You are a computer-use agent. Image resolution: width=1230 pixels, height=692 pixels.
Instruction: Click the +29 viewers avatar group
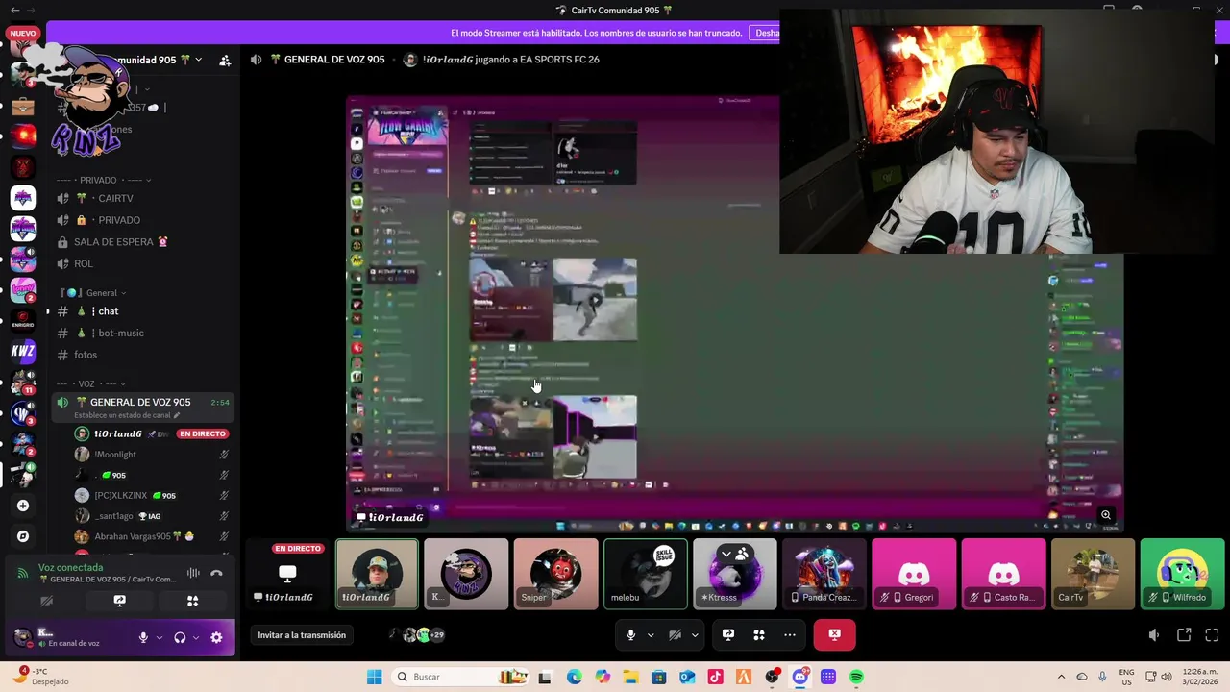416,635
